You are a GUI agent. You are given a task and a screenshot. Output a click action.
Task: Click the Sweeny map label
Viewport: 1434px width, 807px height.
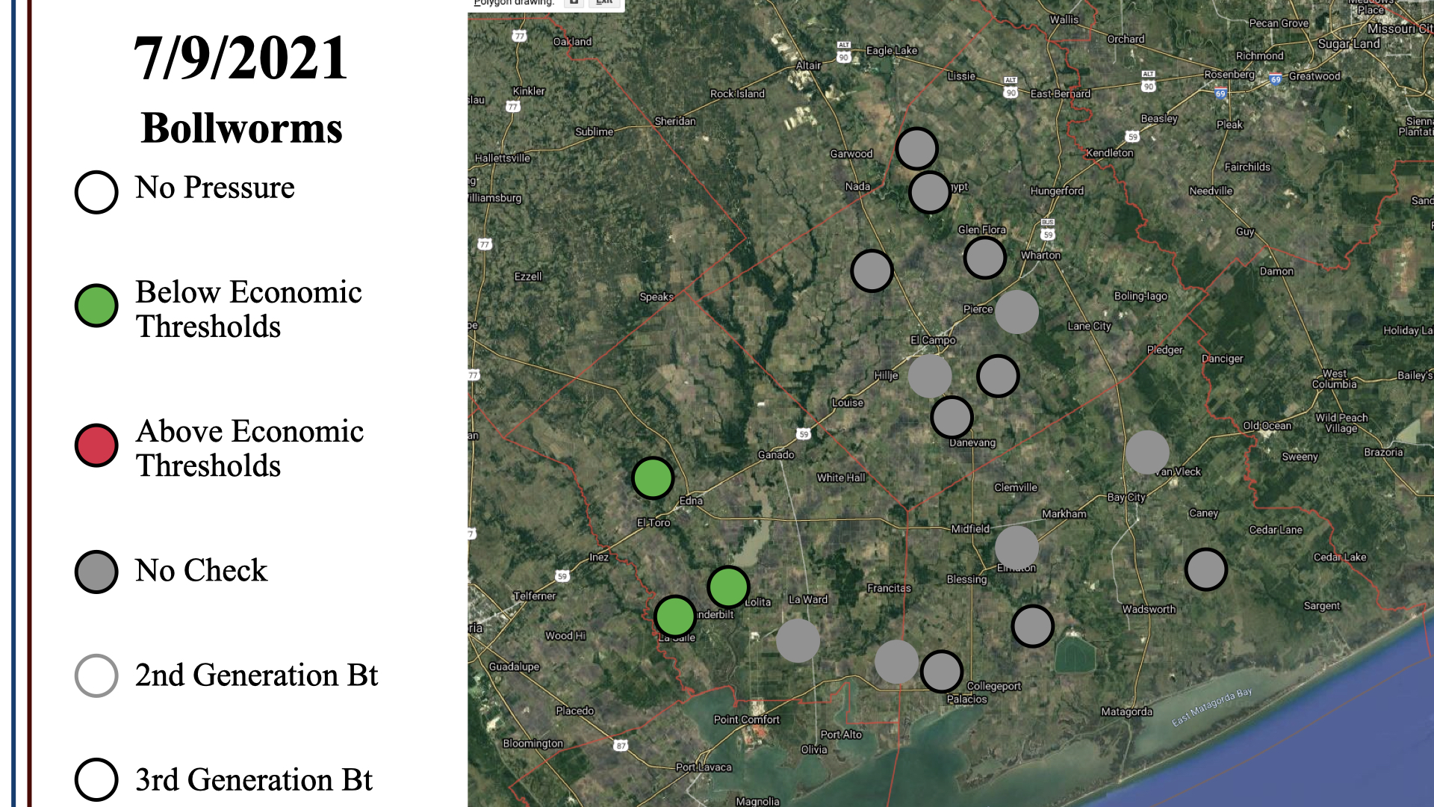click(1300, 457)
